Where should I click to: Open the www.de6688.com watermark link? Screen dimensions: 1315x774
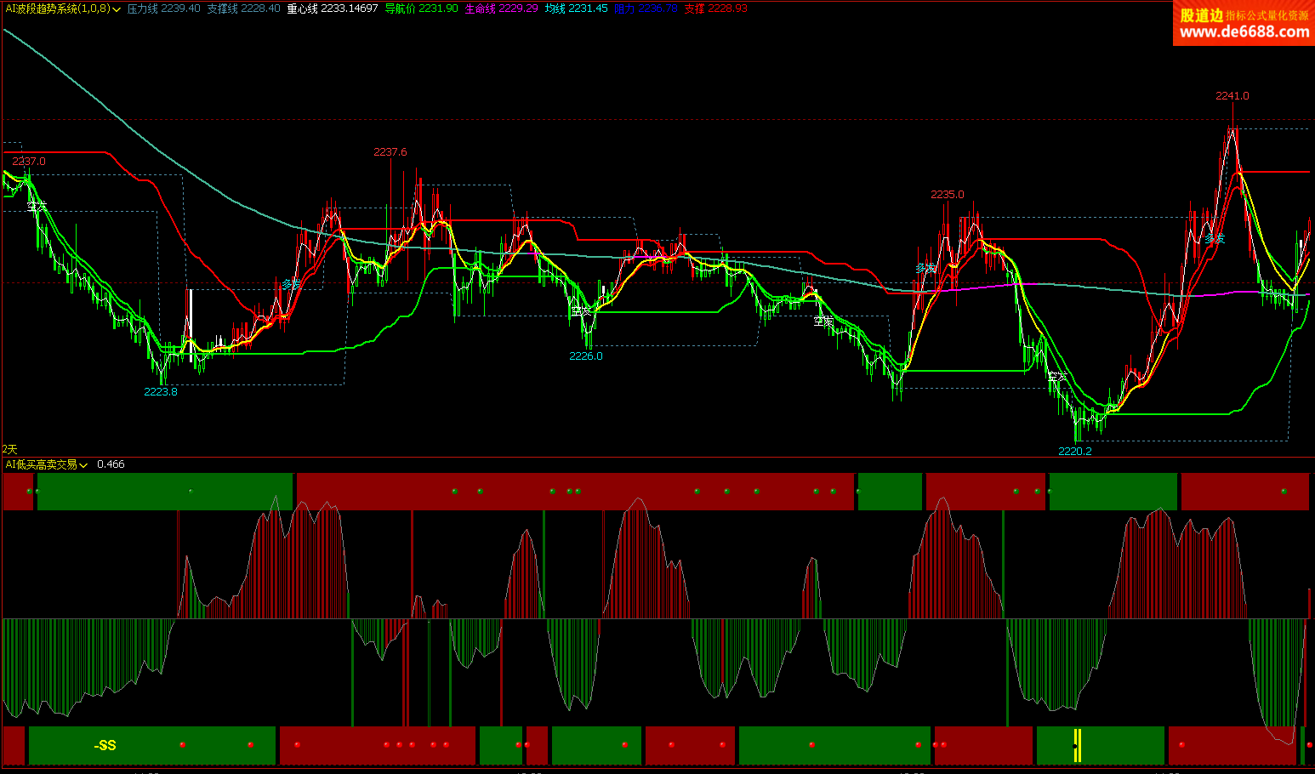(1244, 32)
